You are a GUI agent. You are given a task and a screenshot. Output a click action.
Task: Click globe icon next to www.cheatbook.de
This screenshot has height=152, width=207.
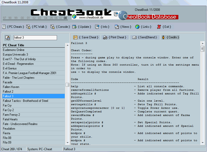point(74,16)
